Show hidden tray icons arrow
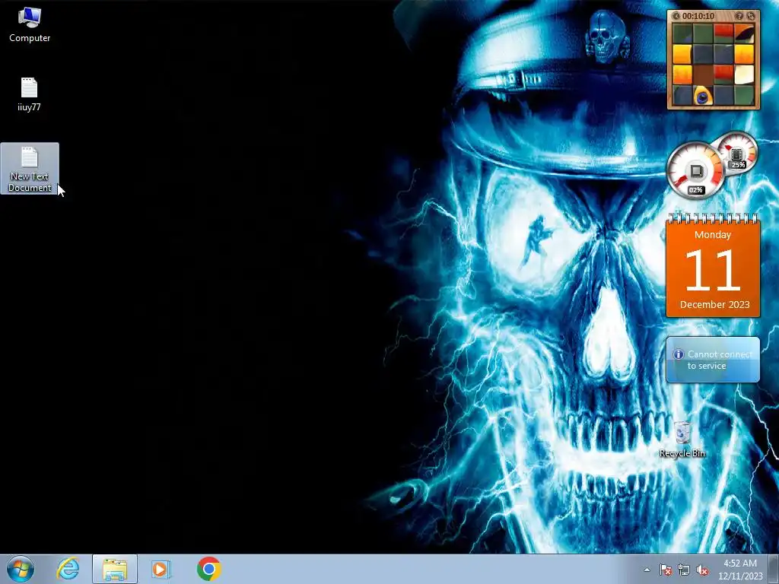Viewport: 779px width, 584px height. tap(647, 570)
